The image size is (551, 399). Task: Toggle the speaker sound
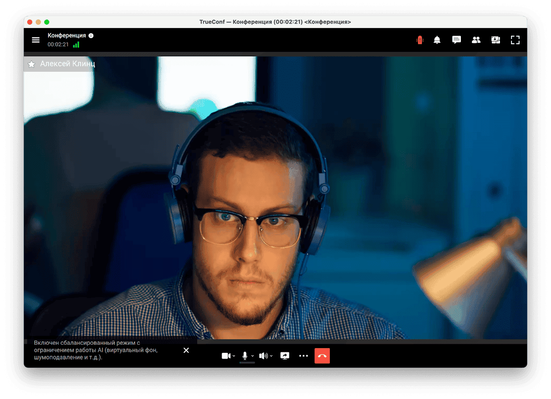pyautogui.click(x=263, y=356)
